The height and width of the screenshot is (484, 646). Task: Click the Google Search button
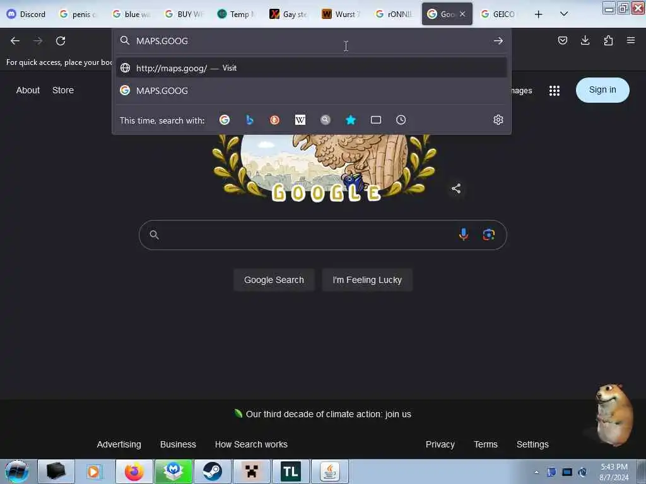coord(274,280)
